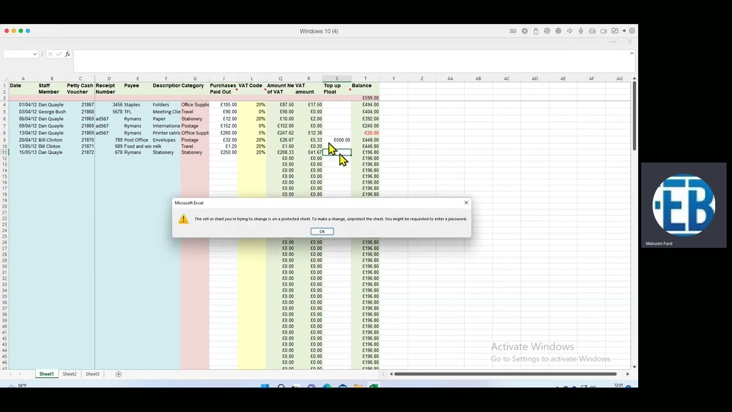
Task: Click the horizontal scrollbar thumb
Action: click(x=505, y=374)
